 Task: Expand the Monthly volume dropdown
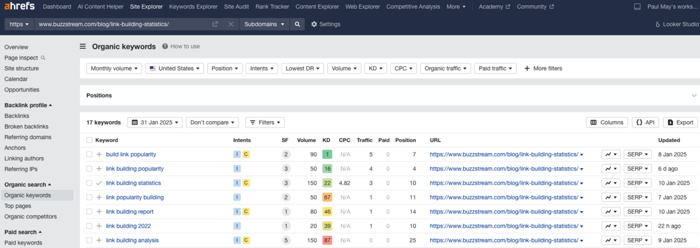(116, 68)
